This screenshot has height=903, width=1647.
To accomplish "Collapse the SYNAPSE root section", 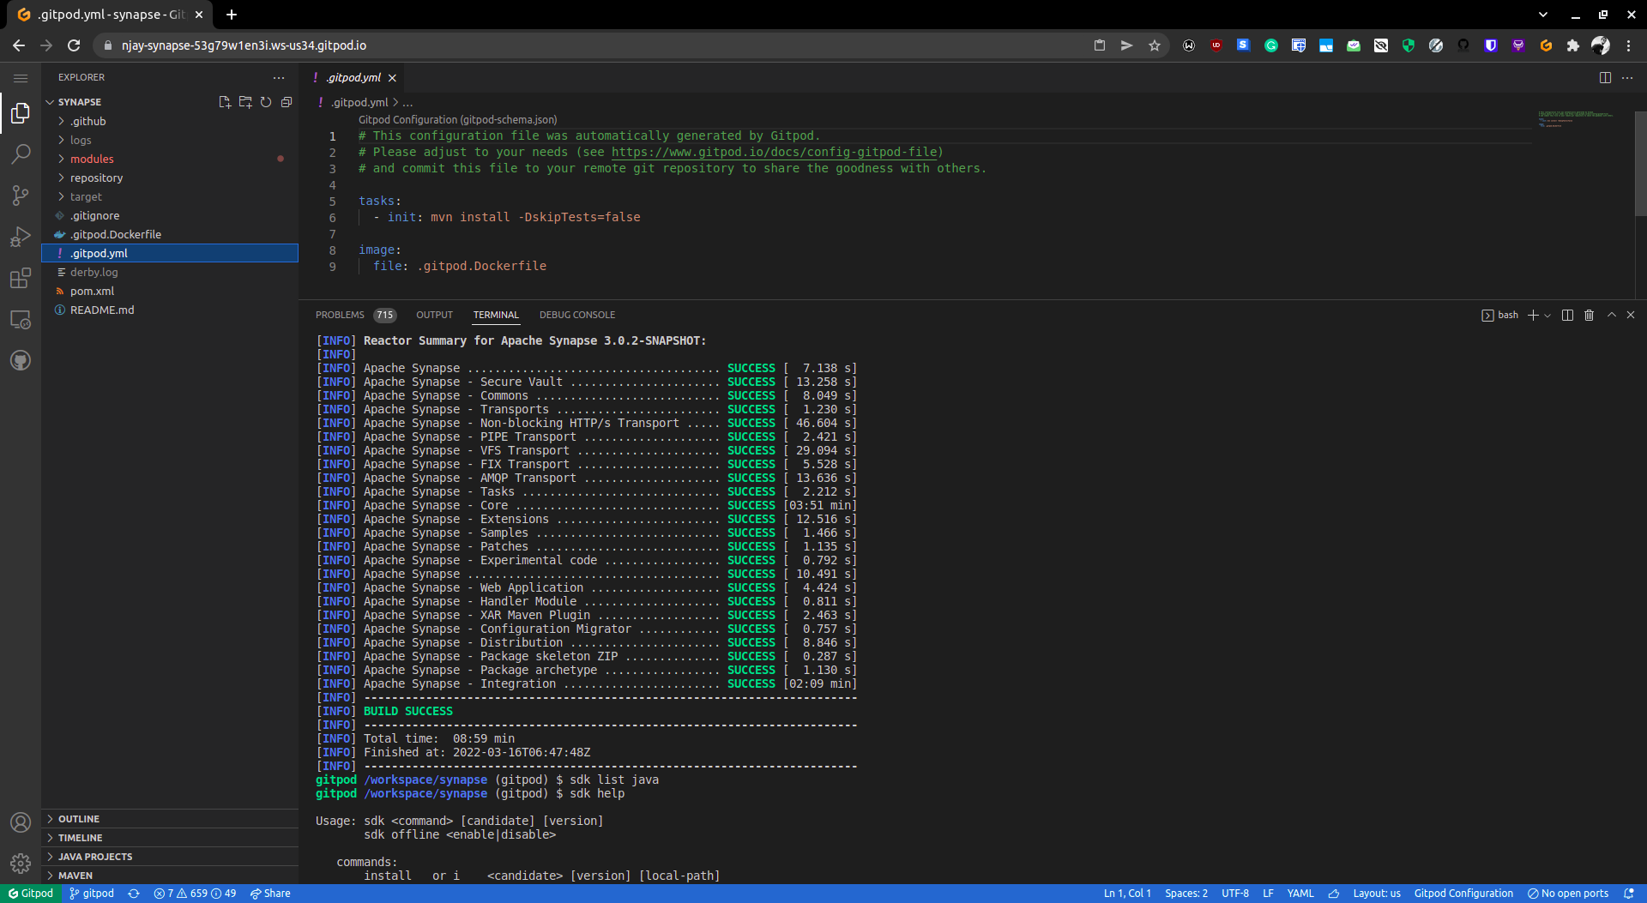I will [79, 102].
